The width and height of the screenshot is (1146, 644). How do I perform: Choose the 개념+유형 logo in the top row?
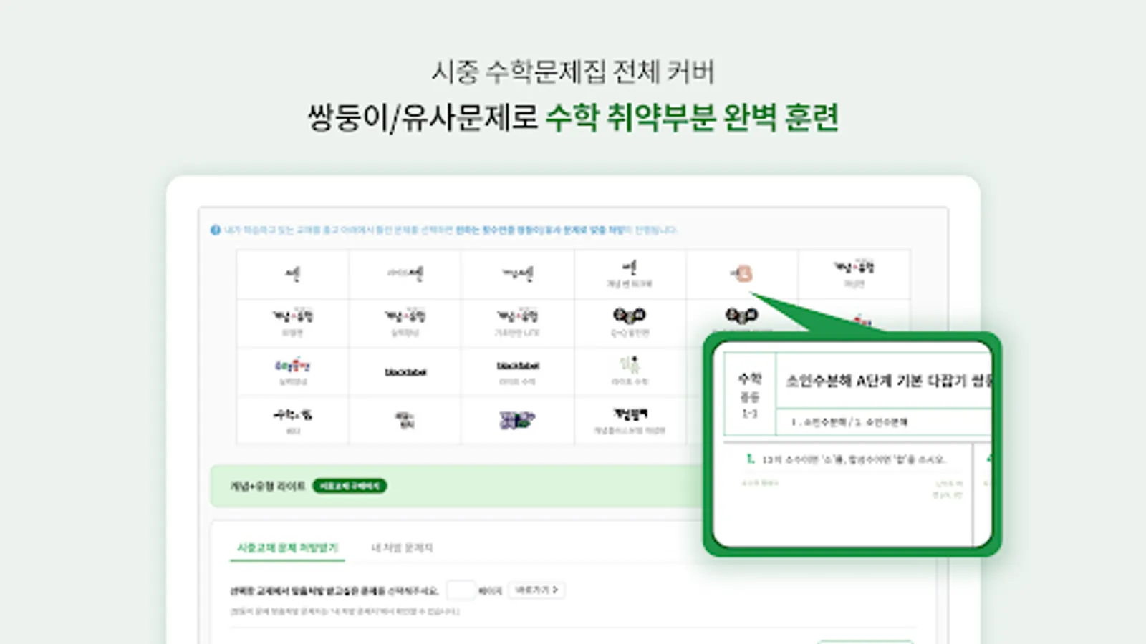coord(854,267)
